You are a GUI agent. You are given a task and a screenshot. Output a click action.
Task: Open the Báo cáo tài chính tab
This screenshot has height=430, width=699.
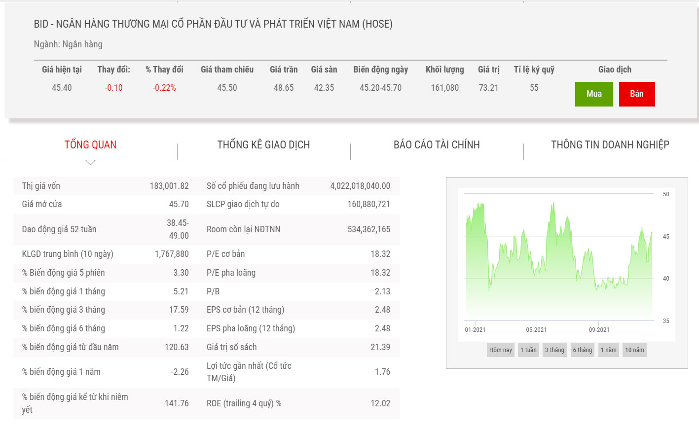tap(437, 145)
